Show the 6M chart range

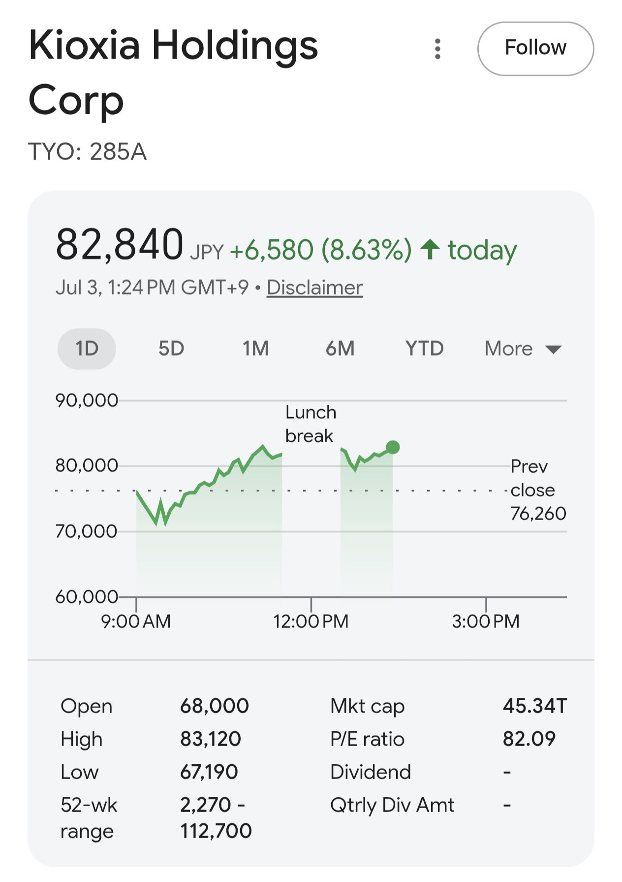click(340, 349)
